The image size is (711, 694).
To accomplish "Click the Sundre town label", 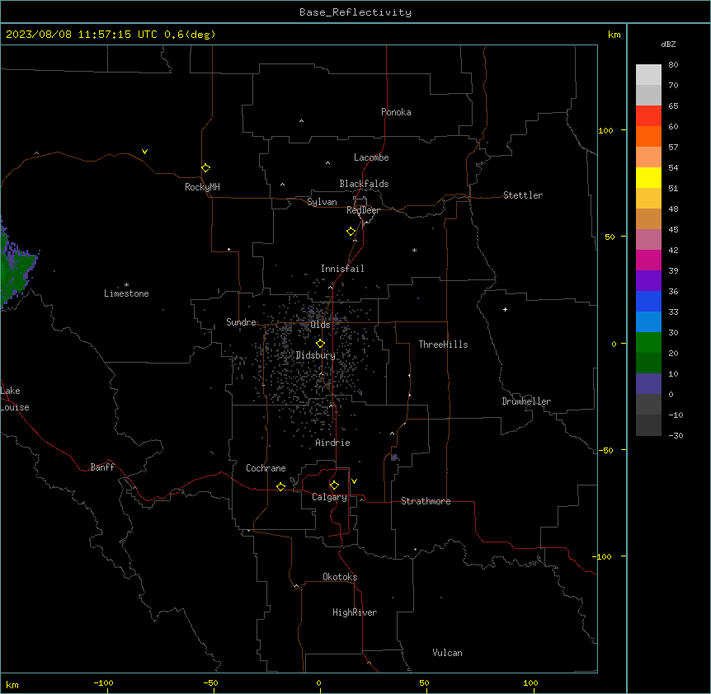I will coord(241,322).
